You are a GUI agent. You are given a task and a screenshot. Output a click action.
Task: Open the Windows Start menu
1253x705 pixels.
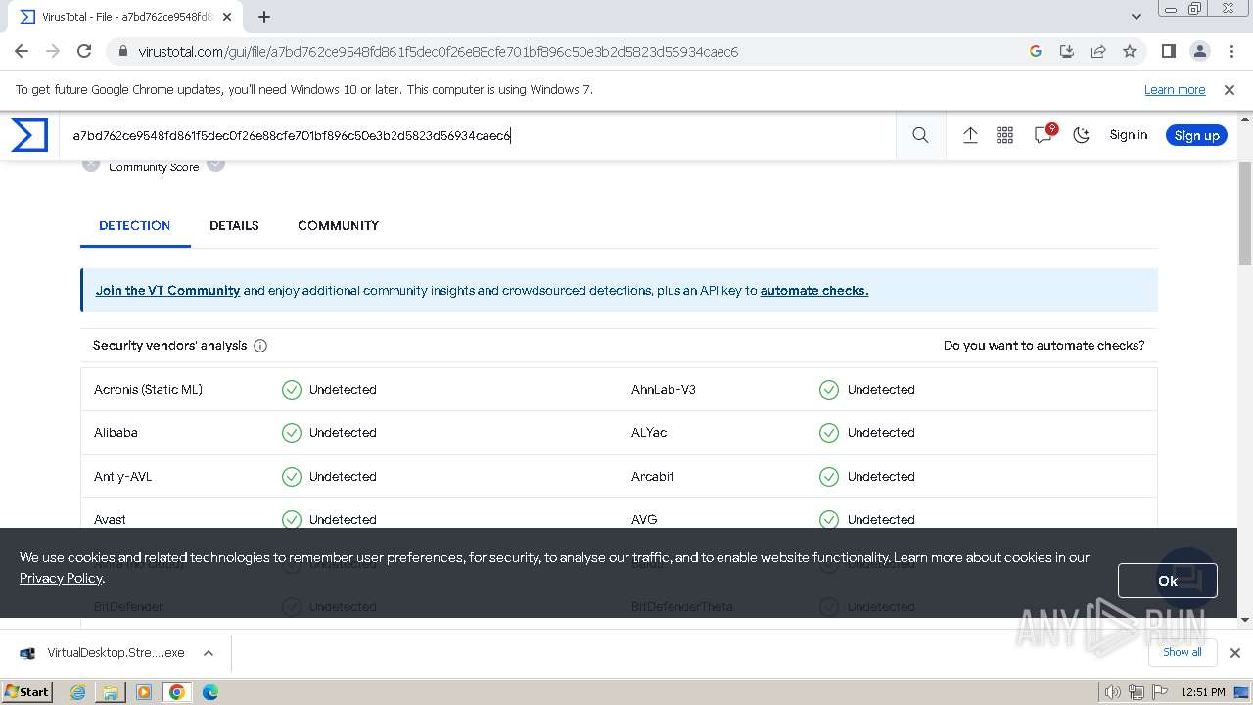(27, 691)
